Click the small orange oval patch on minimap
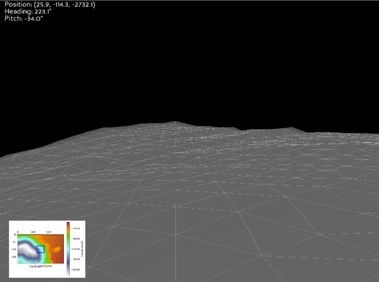This screenshot has height=282, width=379. pos(57,249)
